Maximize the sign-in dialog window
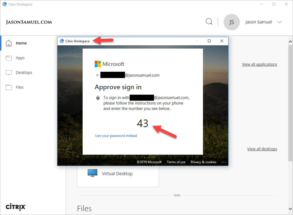Image resolution: width=293 pixels, height=215 pixels. [209, 41]
